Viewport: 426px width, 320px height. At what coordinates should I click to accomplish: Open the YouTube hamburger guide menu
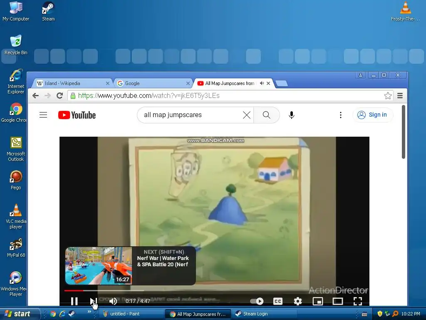click(43, 115)
